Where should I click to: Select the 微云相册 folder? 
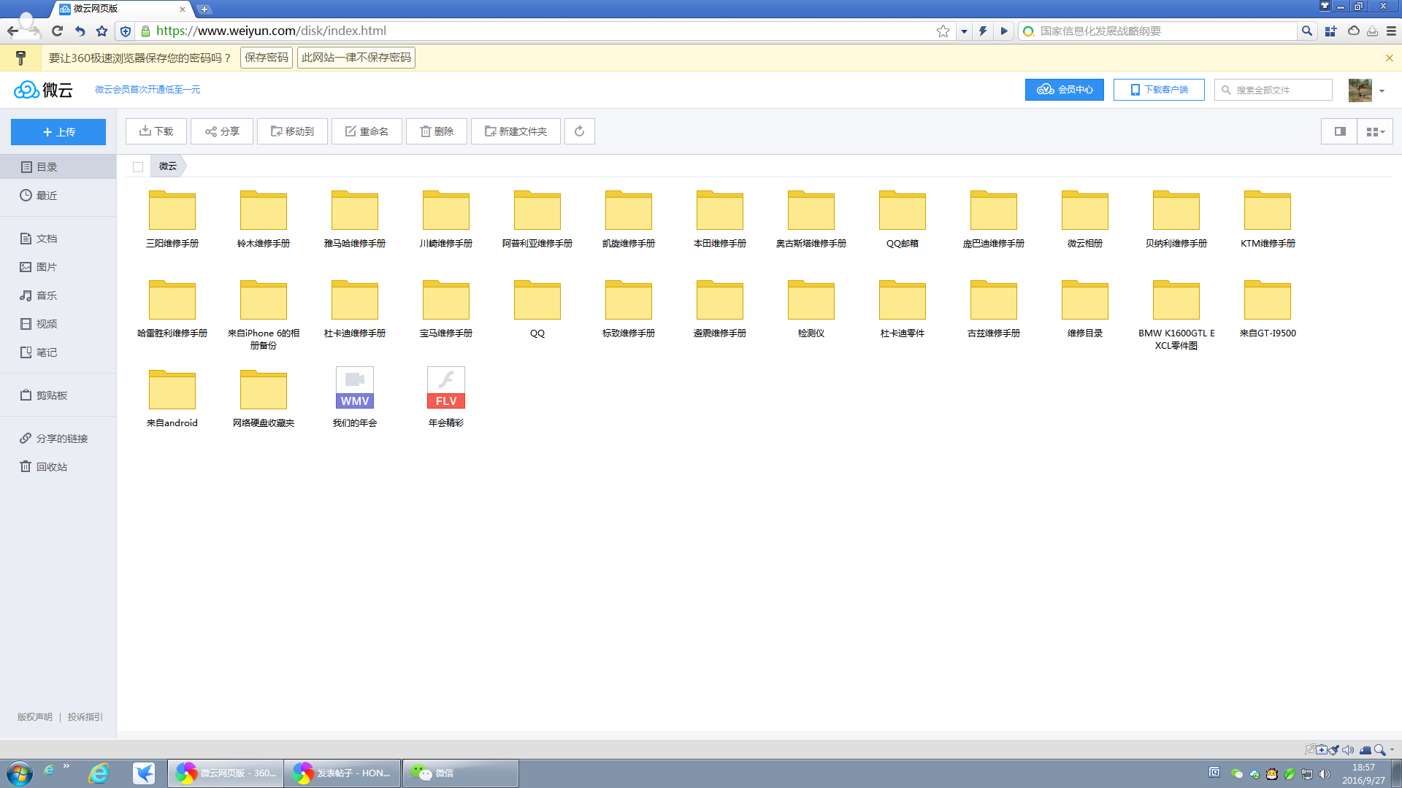click(1085, 219)
